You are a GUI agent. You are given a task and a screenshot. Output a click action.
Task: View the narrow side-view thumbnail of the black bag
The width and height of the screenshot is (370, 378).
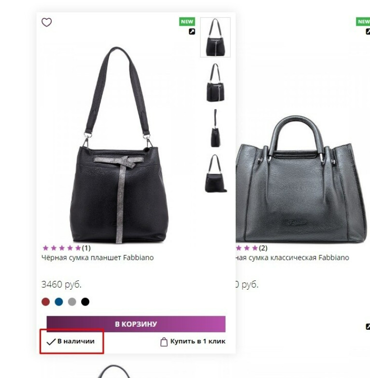215,128
